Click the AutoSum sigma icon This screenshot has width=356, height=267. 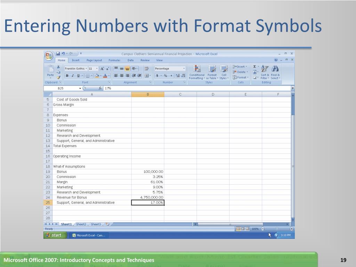click(x=255, y=66)
